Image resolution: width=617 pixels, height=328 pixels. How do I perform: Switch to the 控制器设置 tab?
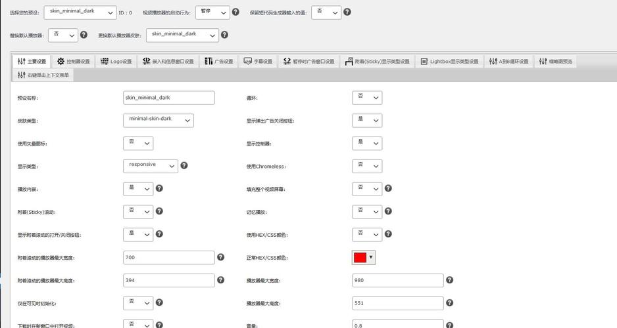tap(73, 62)
